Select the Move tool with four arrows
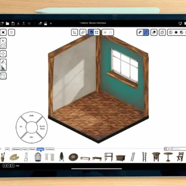 tap(3, 54)
